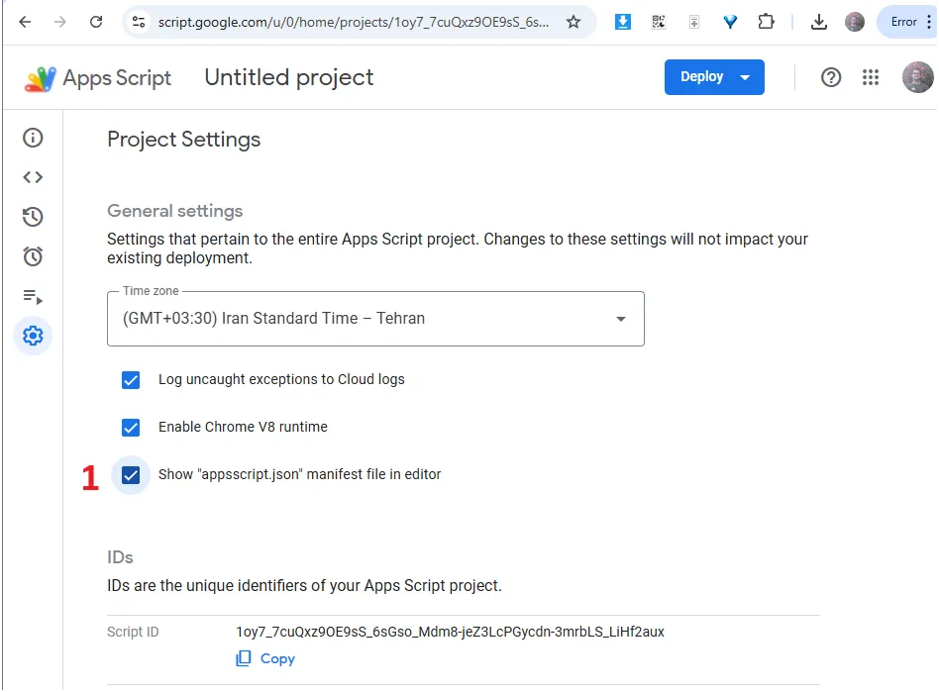
Task: Click the browser address bar URL
Action: pyautogui.click(x=352, y=22)
